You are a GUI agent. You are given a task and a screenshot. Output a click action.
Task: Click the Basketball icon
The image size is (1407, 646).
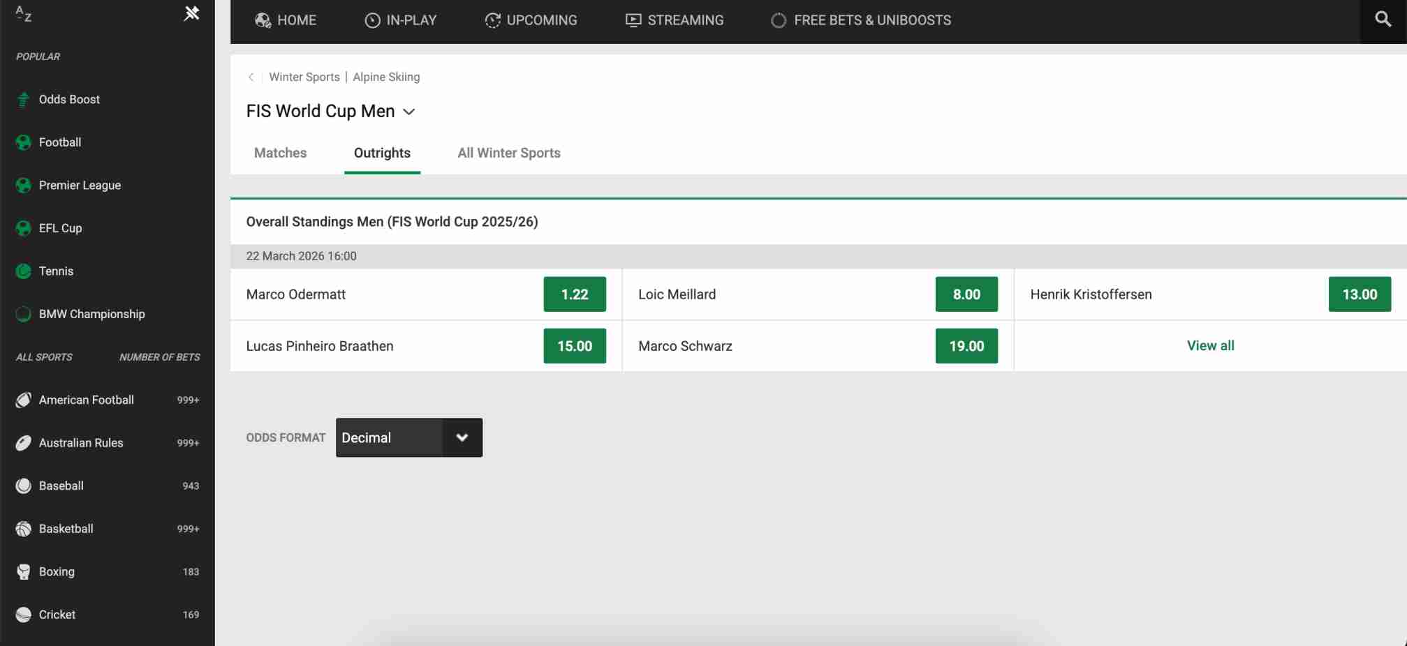(23, 529)
